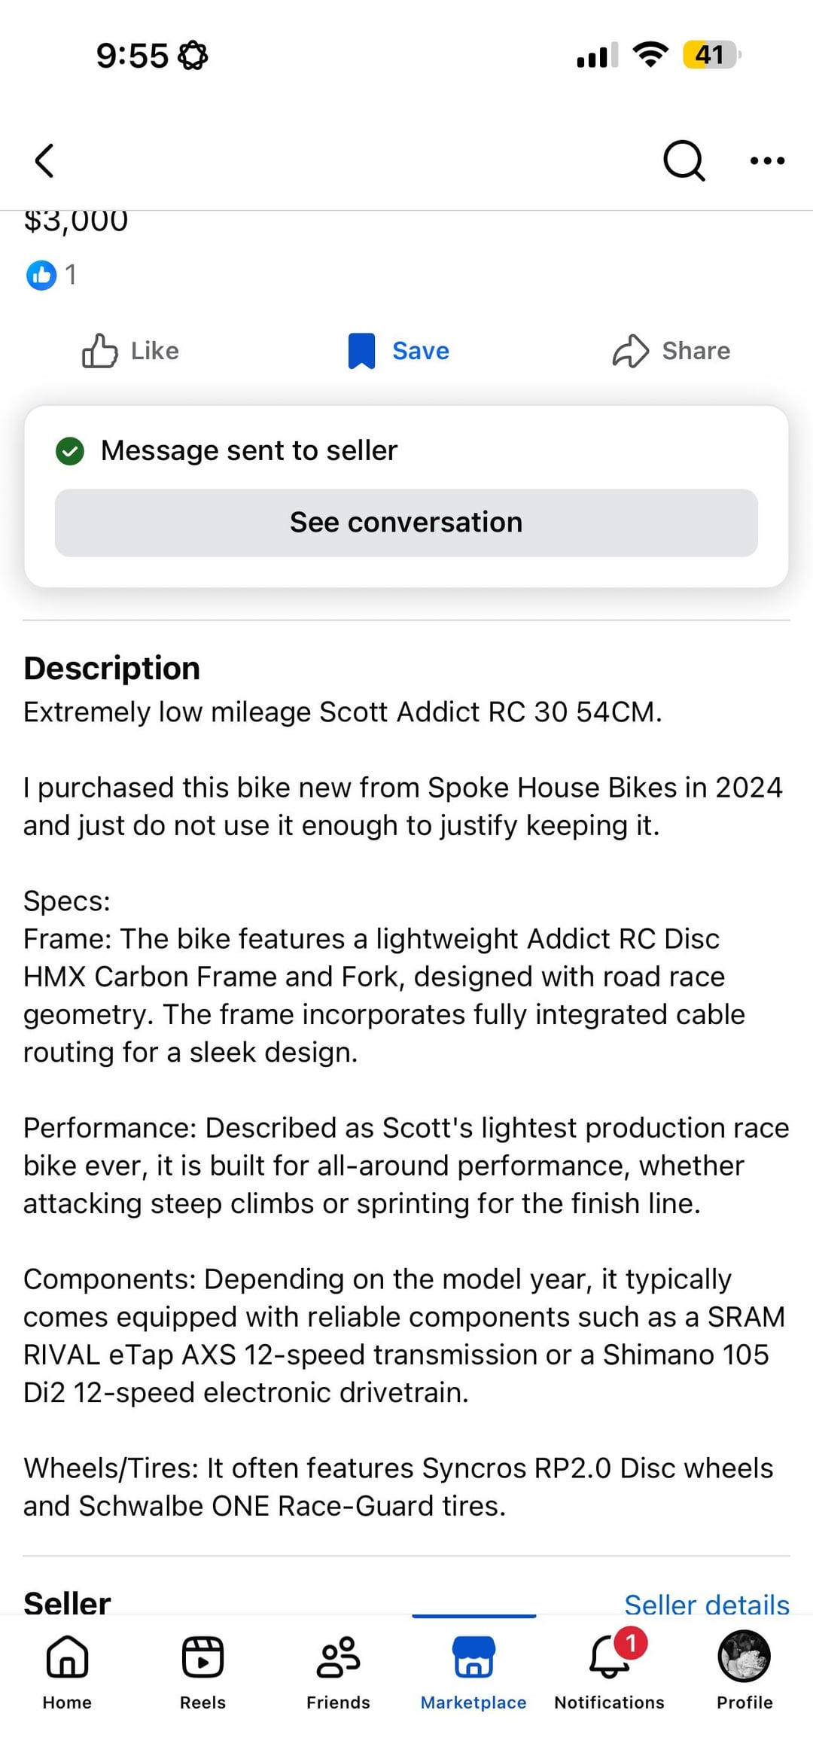This screenshot has height=1762, width=813.
Task: Tap the Wi-Fi status icon
Action: [x=650, y=55]
